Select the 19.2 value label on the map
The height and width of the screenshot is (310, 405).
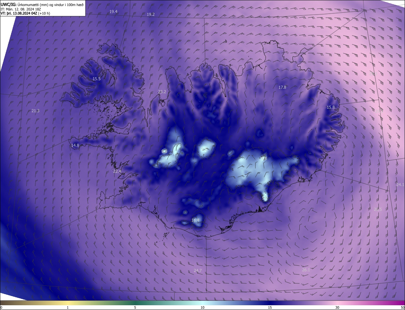tap(151, 14)
